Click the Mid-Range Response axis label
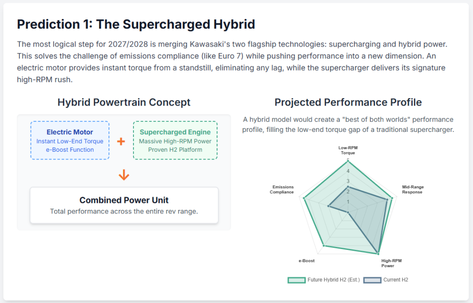473x303 pixels. click(x=412, y=190)
